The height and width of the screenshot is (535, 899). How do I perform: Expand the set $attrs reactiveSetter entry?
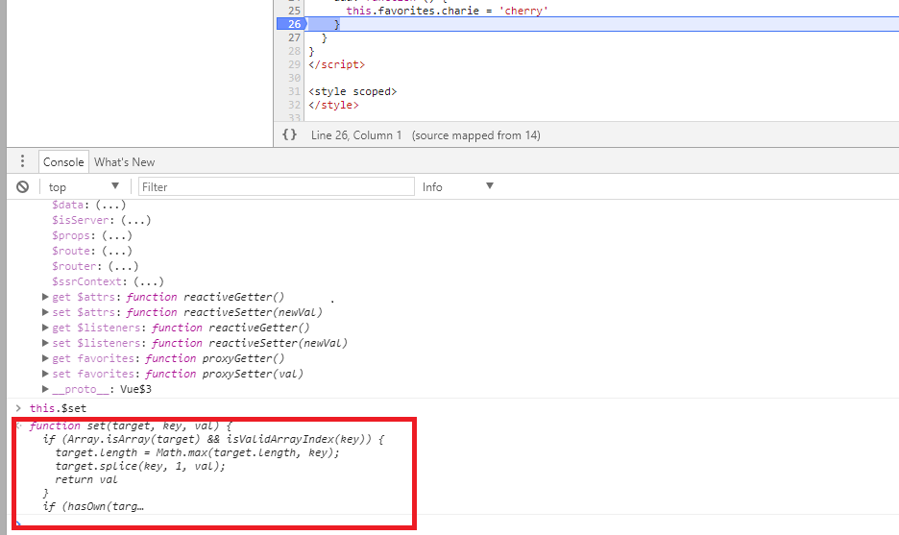[46, 312]
